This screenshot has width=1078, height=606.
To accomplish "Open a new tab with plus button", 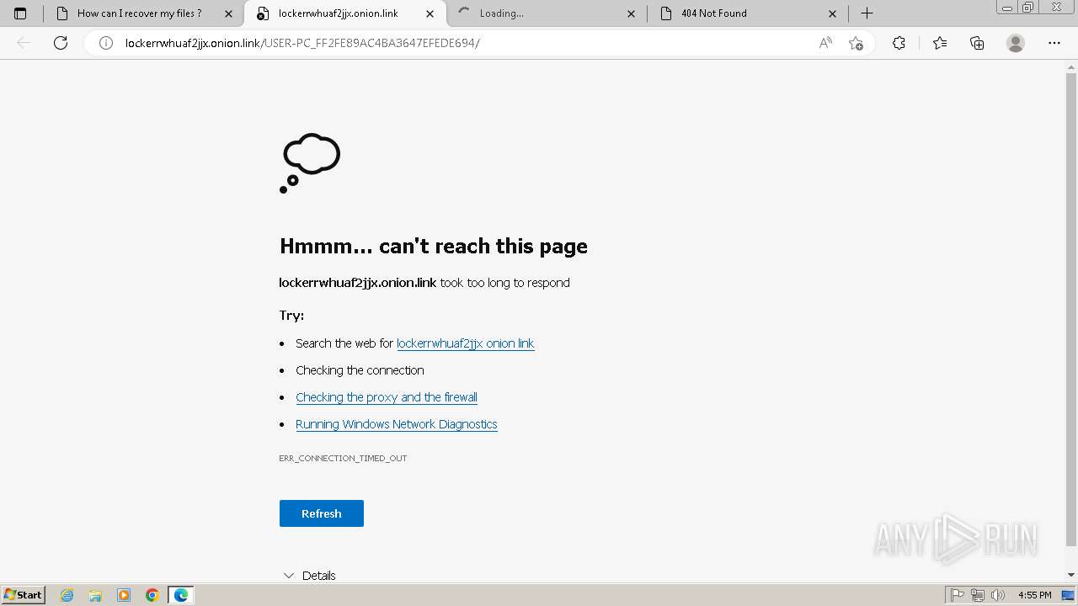I will [867, 13].
